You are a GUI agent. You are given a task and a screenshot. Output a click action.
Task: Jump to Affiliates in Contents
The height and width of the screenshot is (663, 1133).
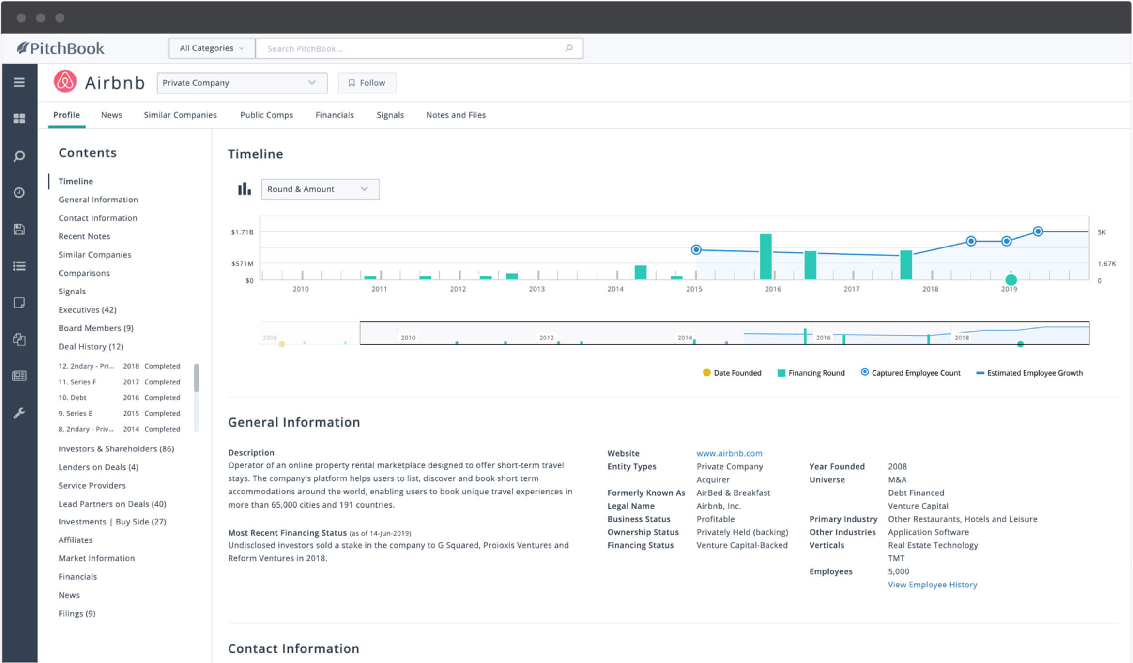pos(76,540)
